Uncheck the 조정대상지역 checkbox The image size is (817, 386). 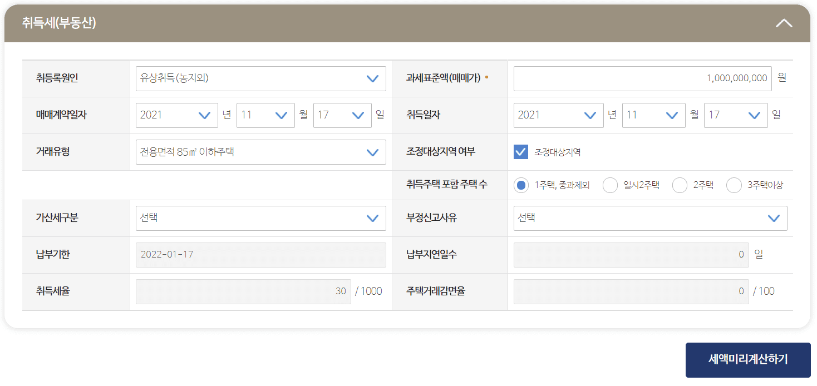pyautogui.click(x=520, y=151)
